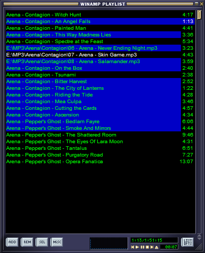Click the eject/open file icon

pyautogui.click(x=156, y=247)
